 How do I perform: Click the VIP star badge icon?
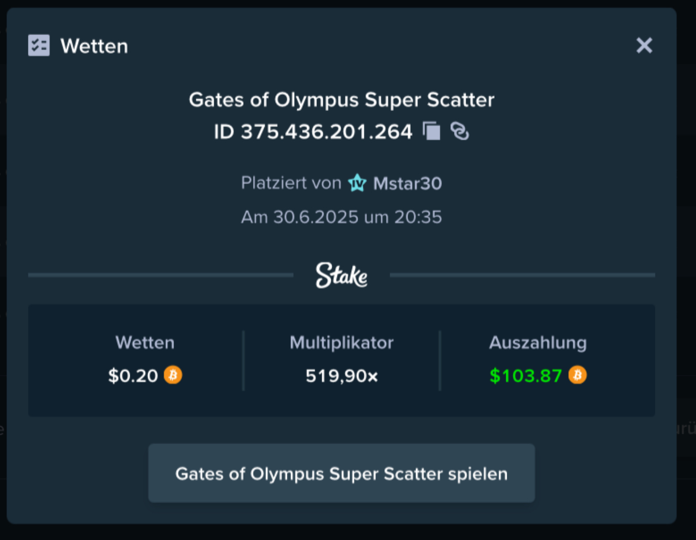pos(357,183)
